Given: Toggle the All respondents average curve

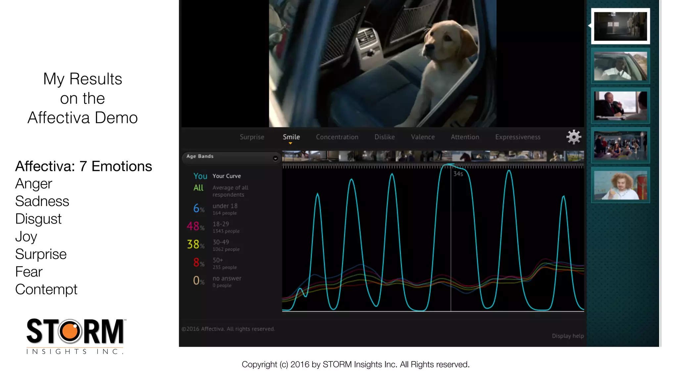Looking at the screenshot, I should [x=198, y=188].
